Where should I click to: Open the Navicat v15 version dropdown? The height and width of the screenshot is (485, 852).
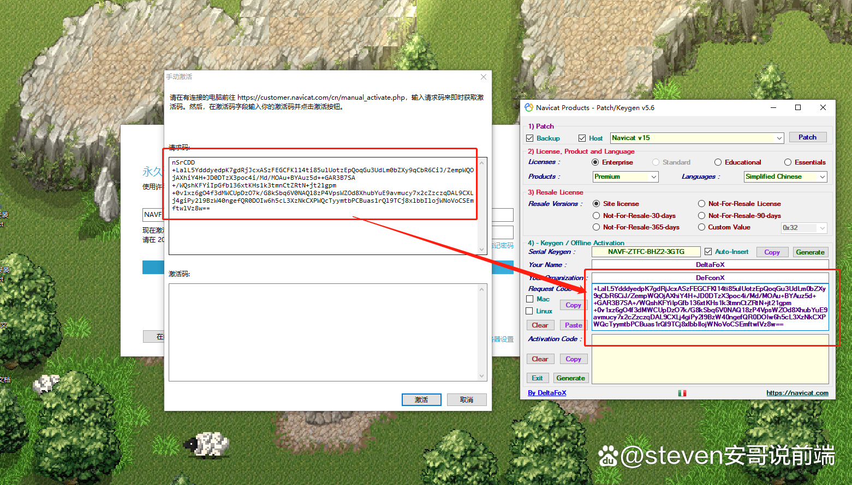779,138
